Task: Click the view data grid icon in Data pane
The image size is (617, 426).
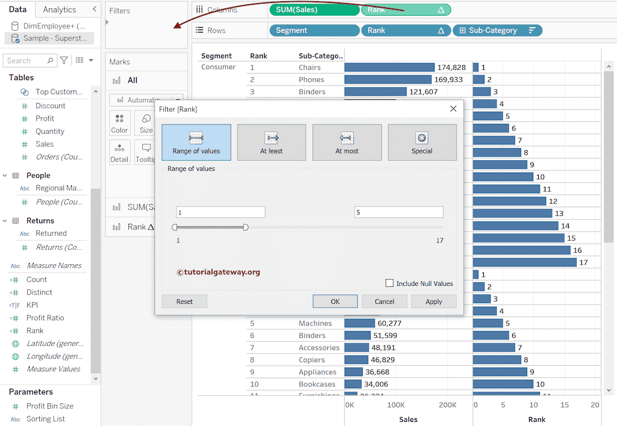Action: tap(80, 60)
